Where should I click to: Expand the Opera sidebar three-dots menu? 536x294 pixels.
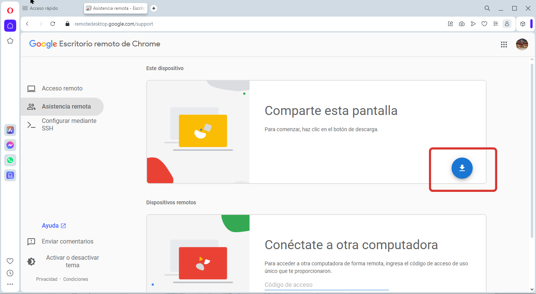click(x=10, y=284)
